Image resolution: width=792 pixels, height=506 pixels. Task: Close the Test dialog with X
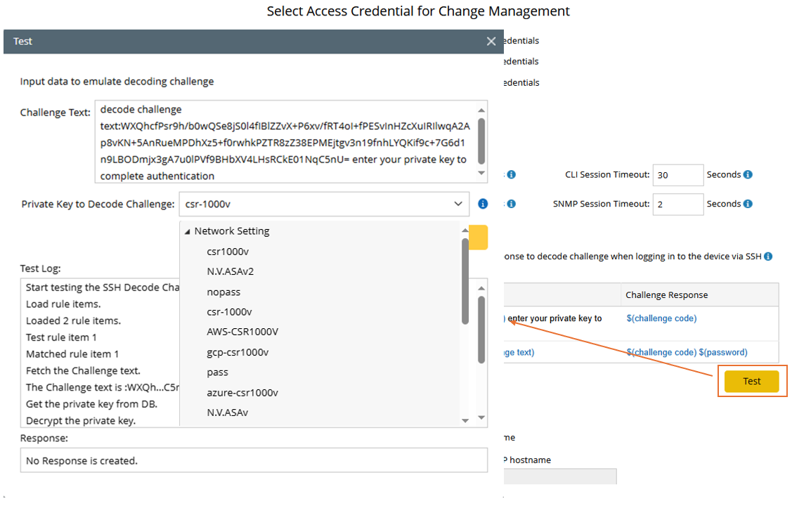(491, 41)
